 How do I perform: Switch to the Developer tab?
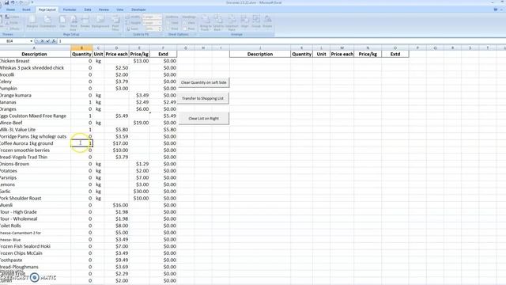pos(138,9)
